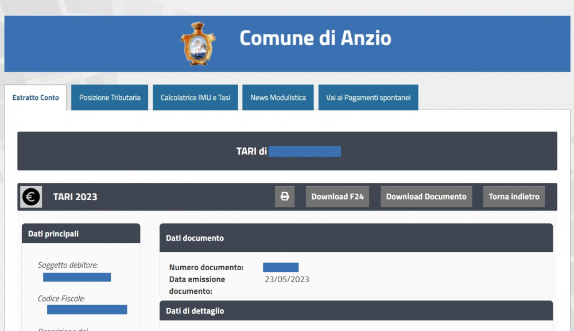Click the Download F24 button
This screenshot has width=574, height=331.
338,196
